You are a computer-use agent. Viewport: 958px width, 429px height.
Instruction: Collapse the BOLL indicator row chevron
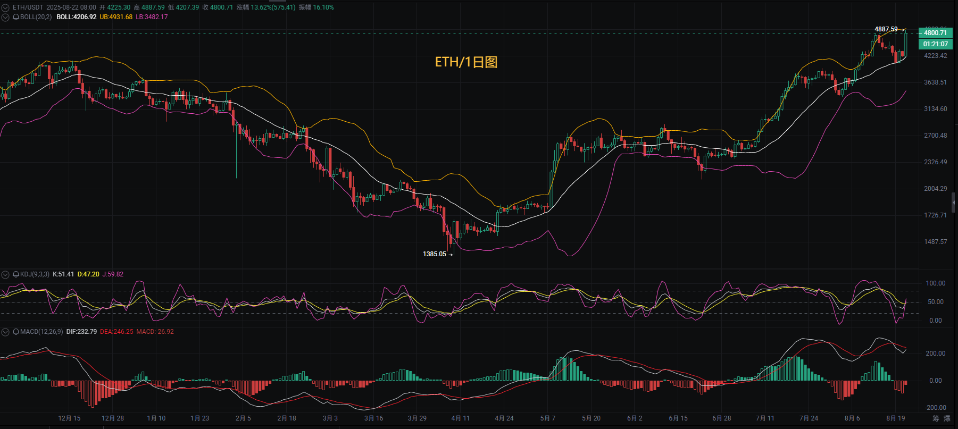[5, 17]
